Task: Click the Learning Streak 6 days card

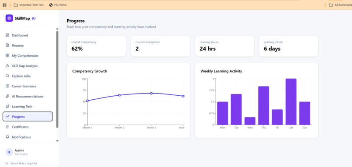Action: pos(289,46)
